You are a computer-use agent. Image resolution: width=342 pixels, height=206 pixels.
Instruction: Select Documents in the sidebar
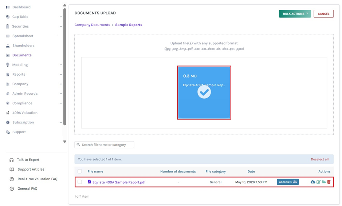coord(22,55)
